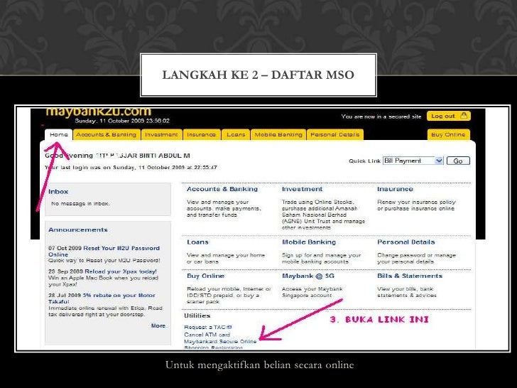Open the Investment section heading link

coord(302,189)
